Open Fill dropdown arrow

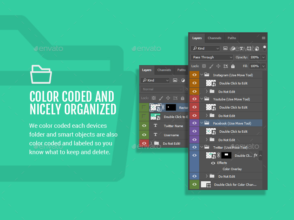click(263, 66)
